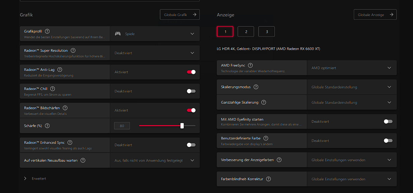This screenshot has width=413, height=193.
Task: Click help icon beside Radeon Super Resolution
Action: [x=73, y=51]
